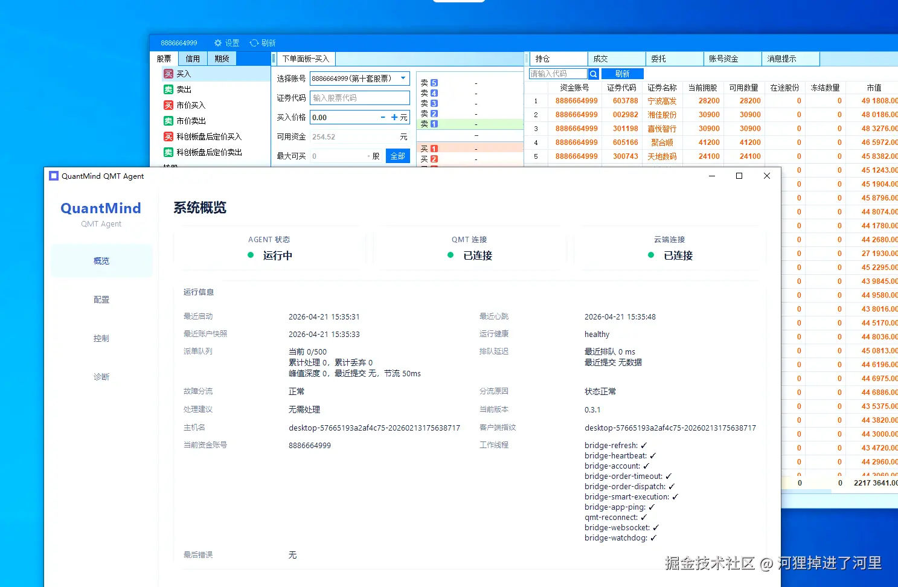The height and width of the screenshot is (587, 898).
Task: Open the 下单面板-买入 tab
Action: (306, 59)
